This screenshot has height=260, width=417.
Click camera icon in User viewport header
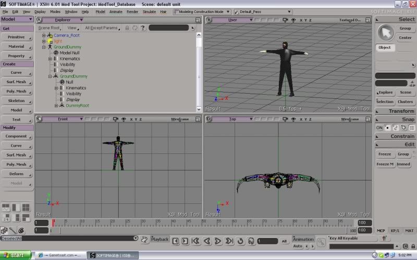point(285,20)
